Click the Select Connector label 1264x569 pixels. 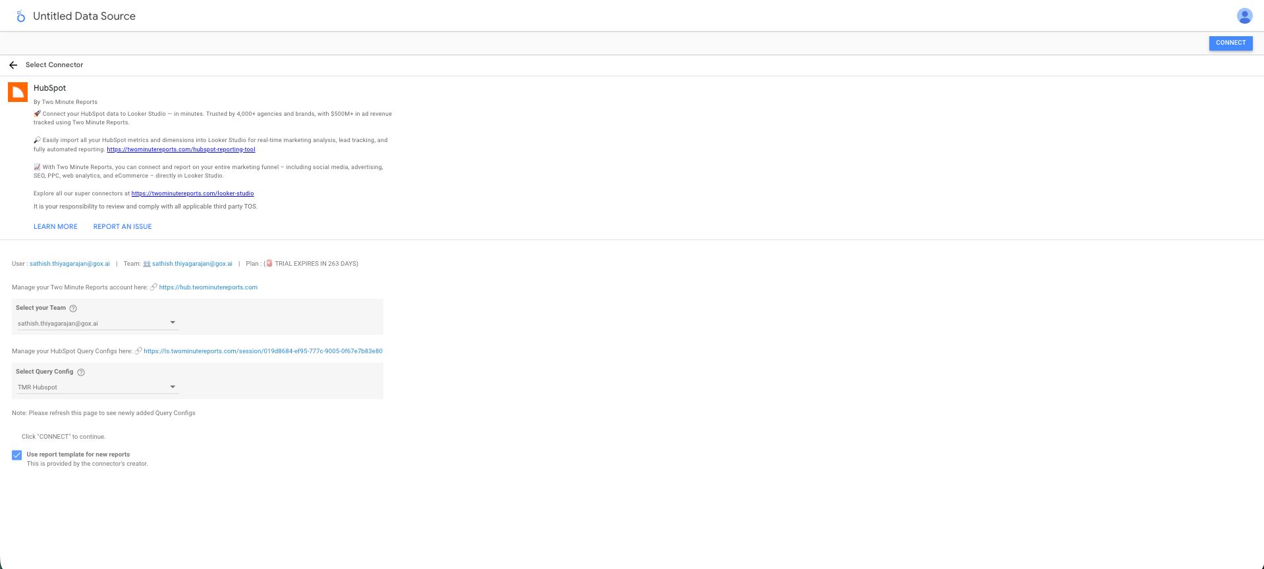54,65
